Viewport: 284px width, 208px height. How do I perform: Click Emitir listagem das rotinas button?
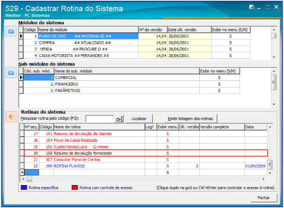click(x=190, y=119)
